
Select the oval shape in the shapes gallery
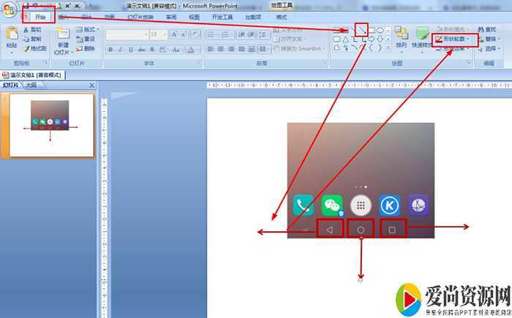(x=380, y=30)
